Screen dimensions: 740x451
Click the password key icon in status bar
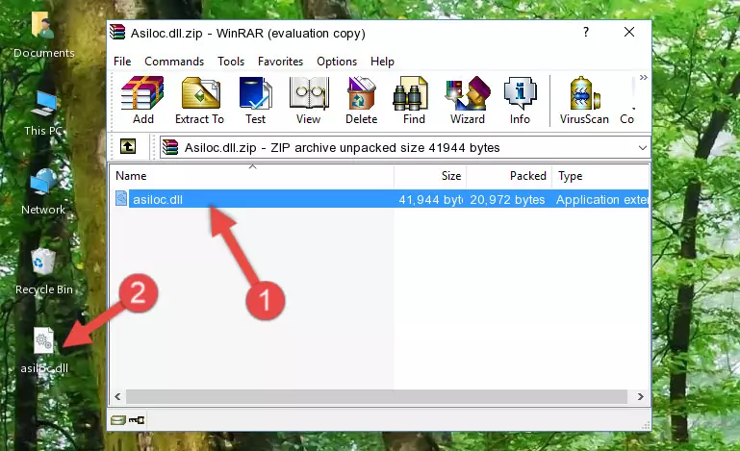137,420
